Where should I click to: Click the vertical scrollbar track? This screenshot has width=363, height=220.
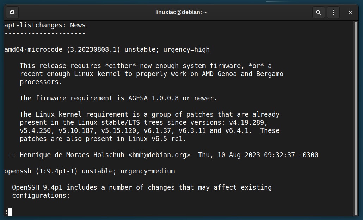tap(356, 118)
